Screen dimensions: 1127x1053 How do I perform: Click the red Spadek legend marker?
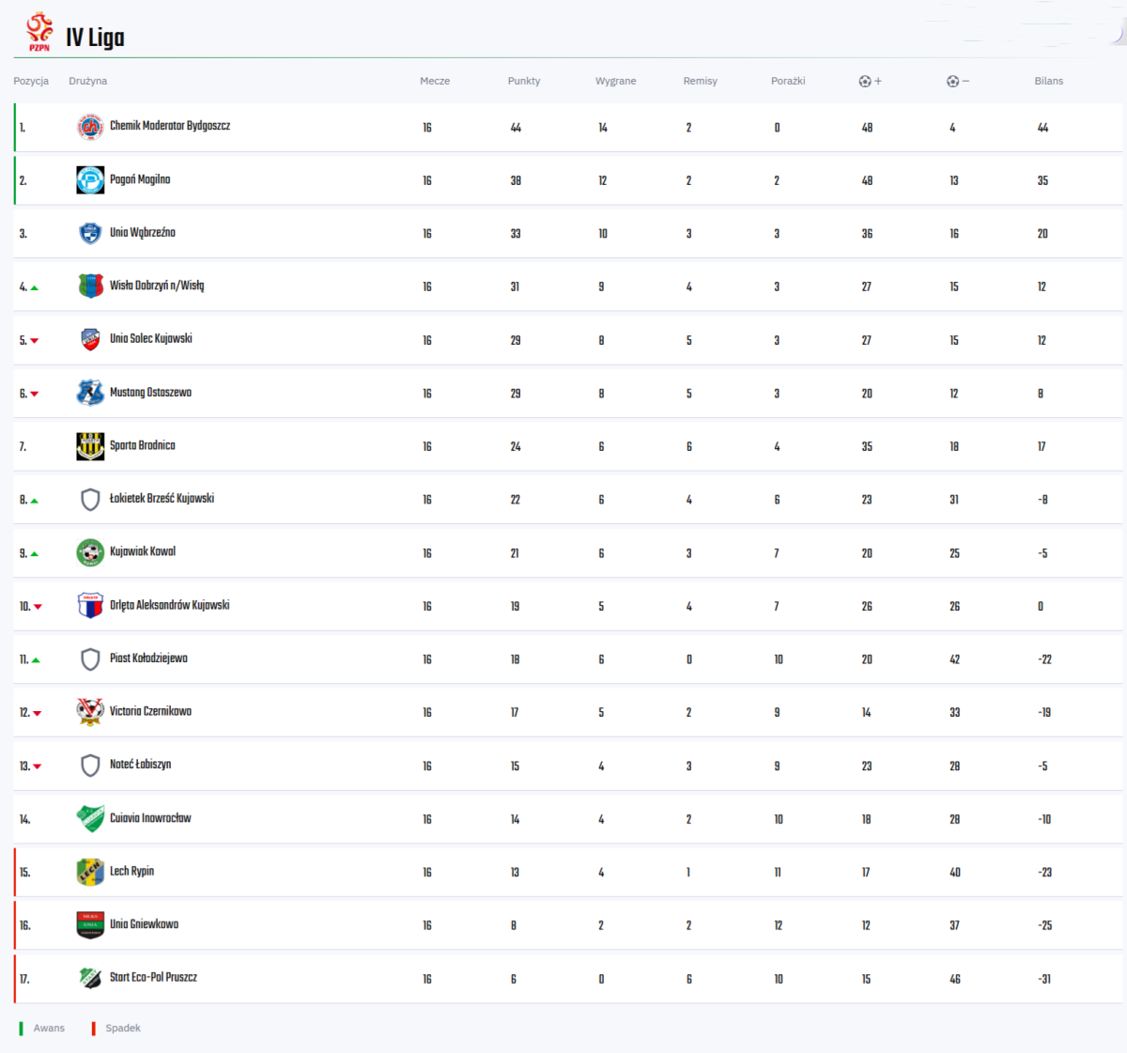[x=93, y=1029]
